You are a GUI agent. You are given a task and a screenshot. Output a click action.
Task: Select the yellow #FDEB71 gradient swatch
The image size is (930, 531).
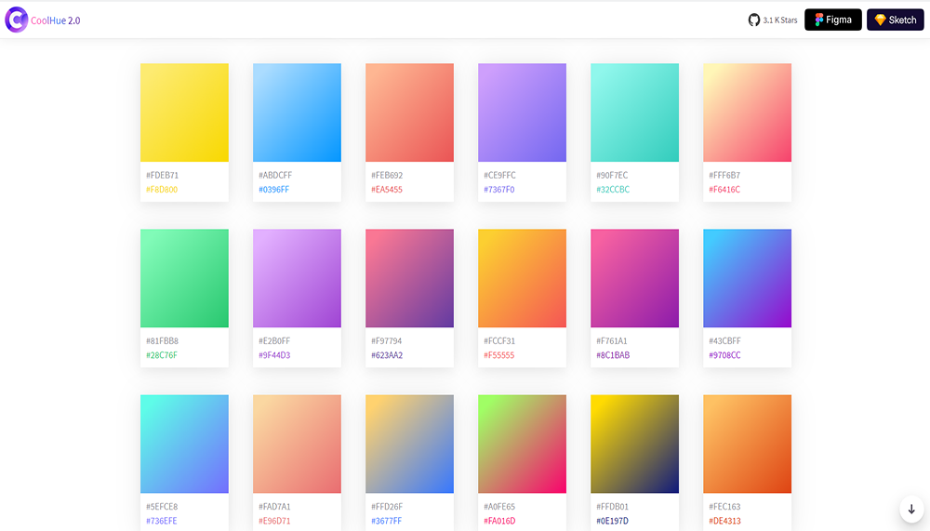[184, 113]
